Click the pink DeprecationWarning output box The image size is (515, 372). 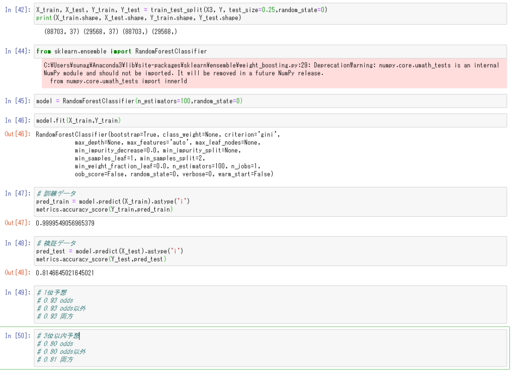(272, 73)
